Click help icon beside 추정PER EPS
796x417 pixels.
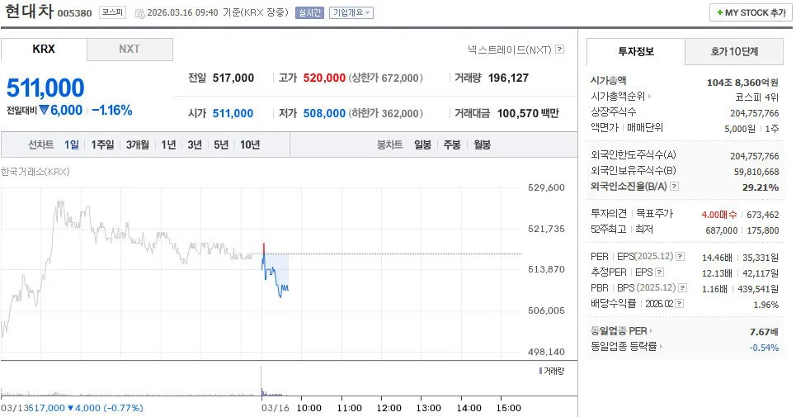click(659, 272)
